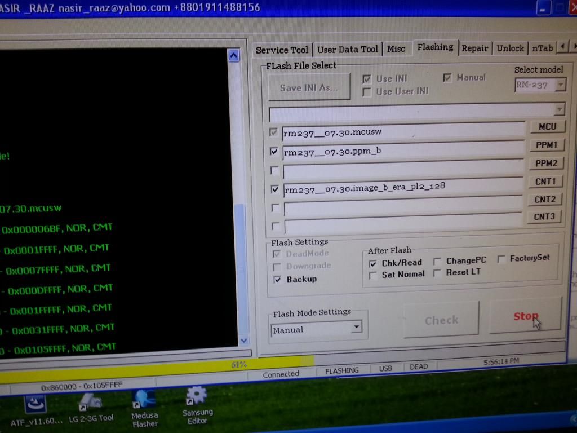Expand the flash file list dropdown

pyautogui.click(x=559, y=109)
